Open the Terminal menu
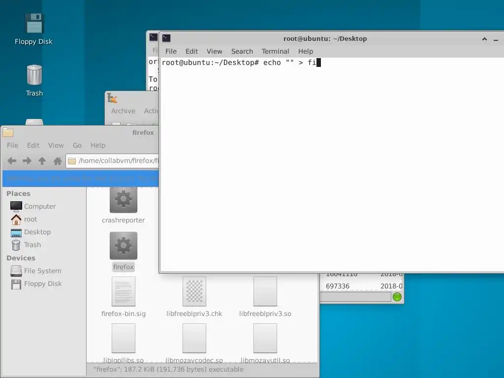504x378 pixels. pos(275,51)
